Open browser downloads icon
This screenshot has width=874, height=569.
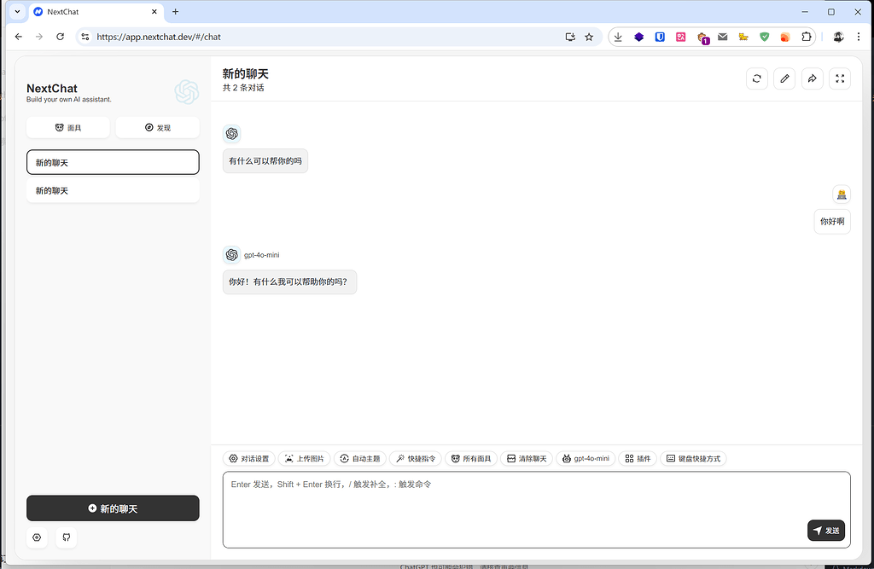tap(618, 37)
